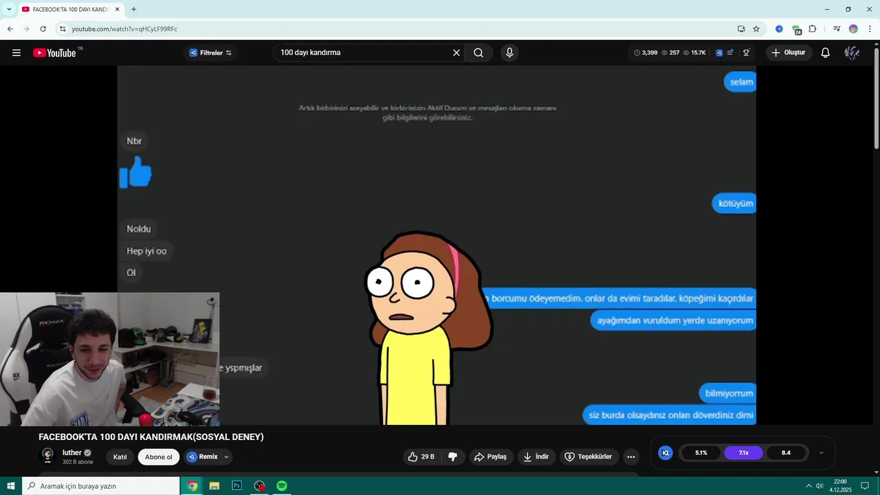Run search with magnifier button
The width and height of the screenshot is (880, 495).
pos(478,53)
